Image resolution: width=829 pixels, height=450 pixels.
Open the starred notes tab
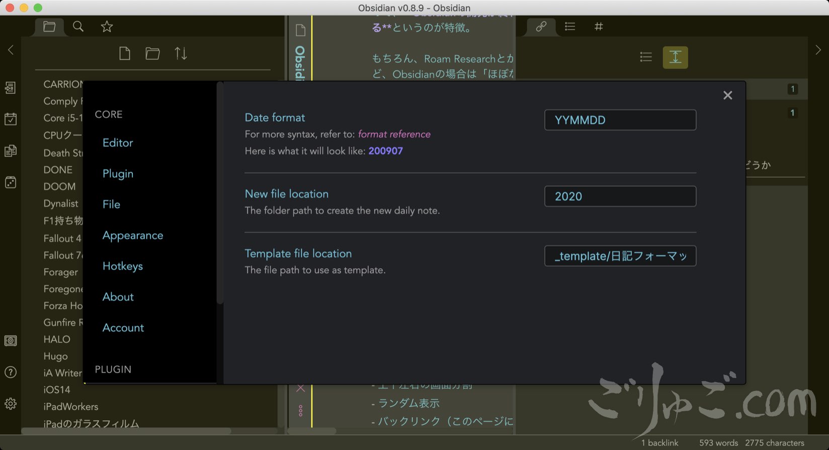tap(107, 27)
